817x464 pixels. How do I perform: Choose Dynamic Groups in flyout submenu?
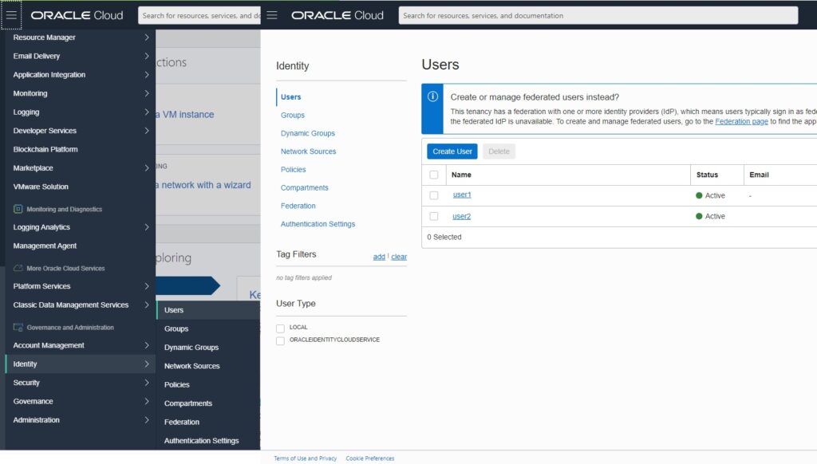click(x=191, y=348)
